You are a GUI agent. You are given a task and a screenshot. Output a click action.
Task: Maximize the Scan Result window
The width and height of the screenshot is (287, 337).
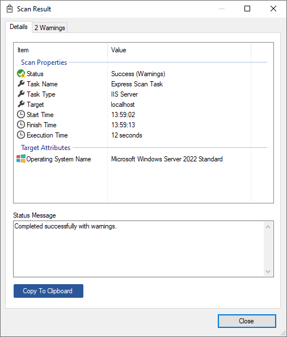247,9
